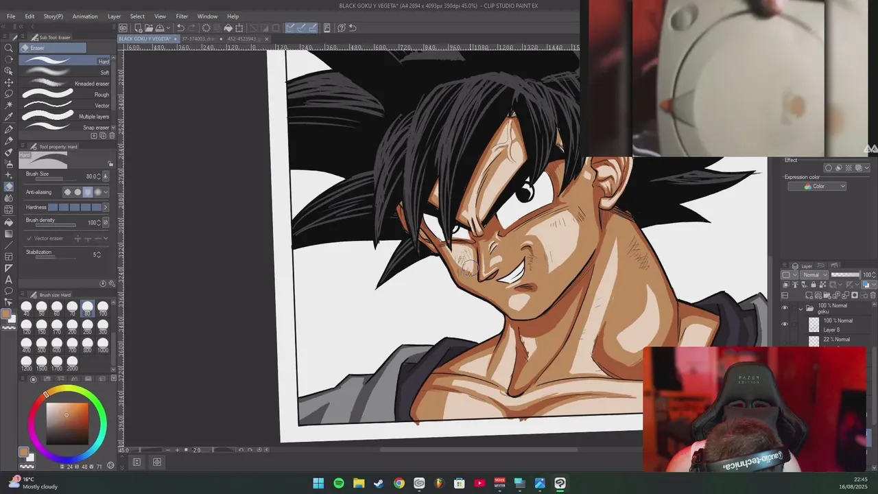Select the Auto select magic wand tool
Screen dimensions: 878x494
pos(9,106)
